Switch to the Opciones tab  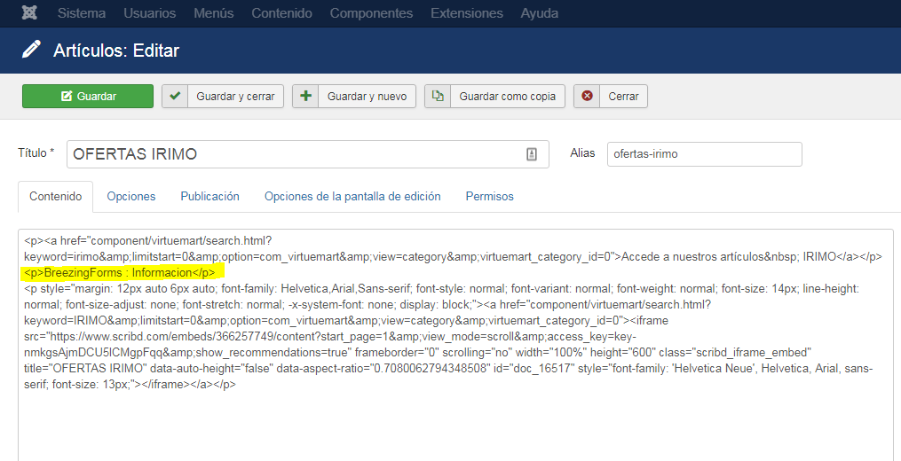point(131,196)
